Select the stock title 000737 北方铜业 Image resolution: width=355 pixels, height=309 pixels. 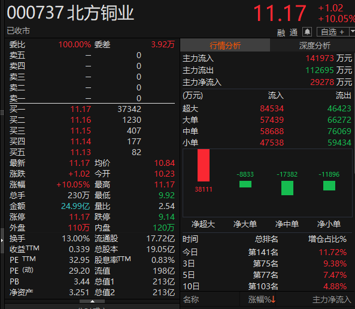[71, 13]
